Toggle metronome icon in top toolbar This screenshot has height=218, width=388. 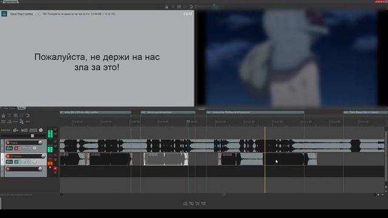(167, 7)
